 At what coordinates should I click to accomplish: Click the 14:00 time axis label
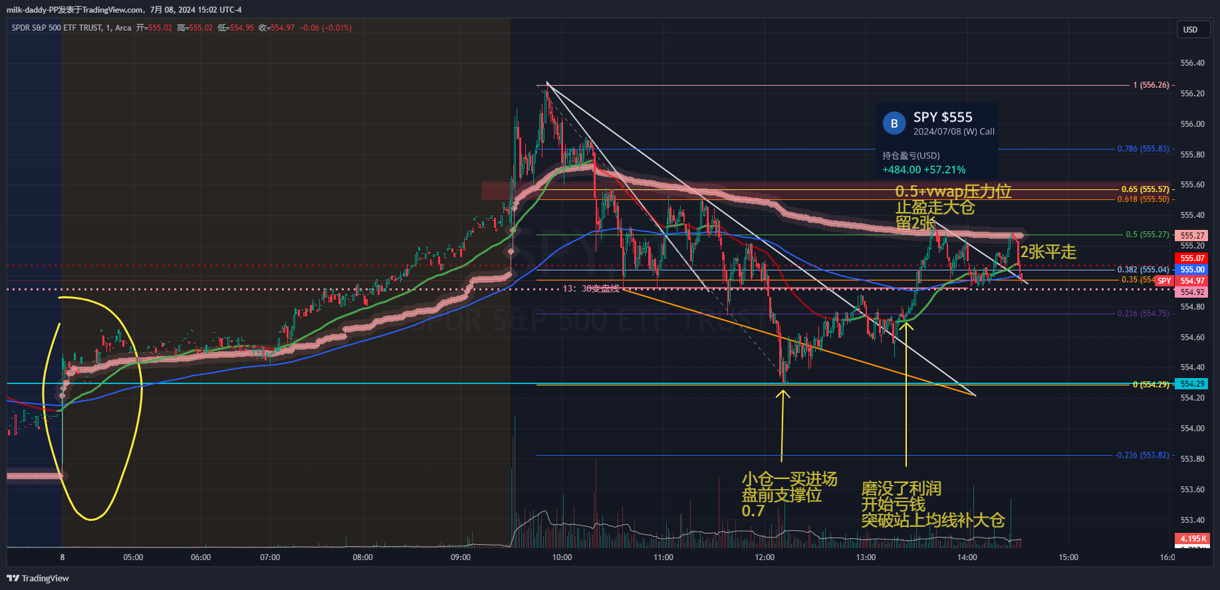point(967,557)
